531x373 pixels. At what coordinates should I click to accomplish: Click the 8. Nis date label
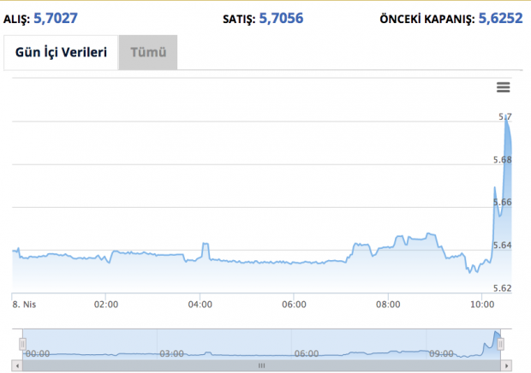click(x=21, y=304)
